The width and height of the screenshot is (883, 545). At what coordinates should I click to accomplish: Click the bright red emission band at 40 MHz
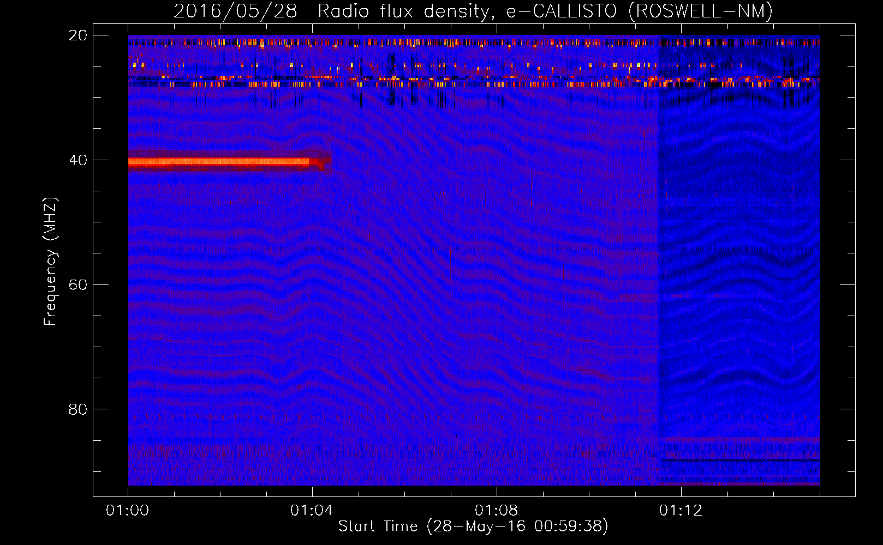click(x=229, y=161)
